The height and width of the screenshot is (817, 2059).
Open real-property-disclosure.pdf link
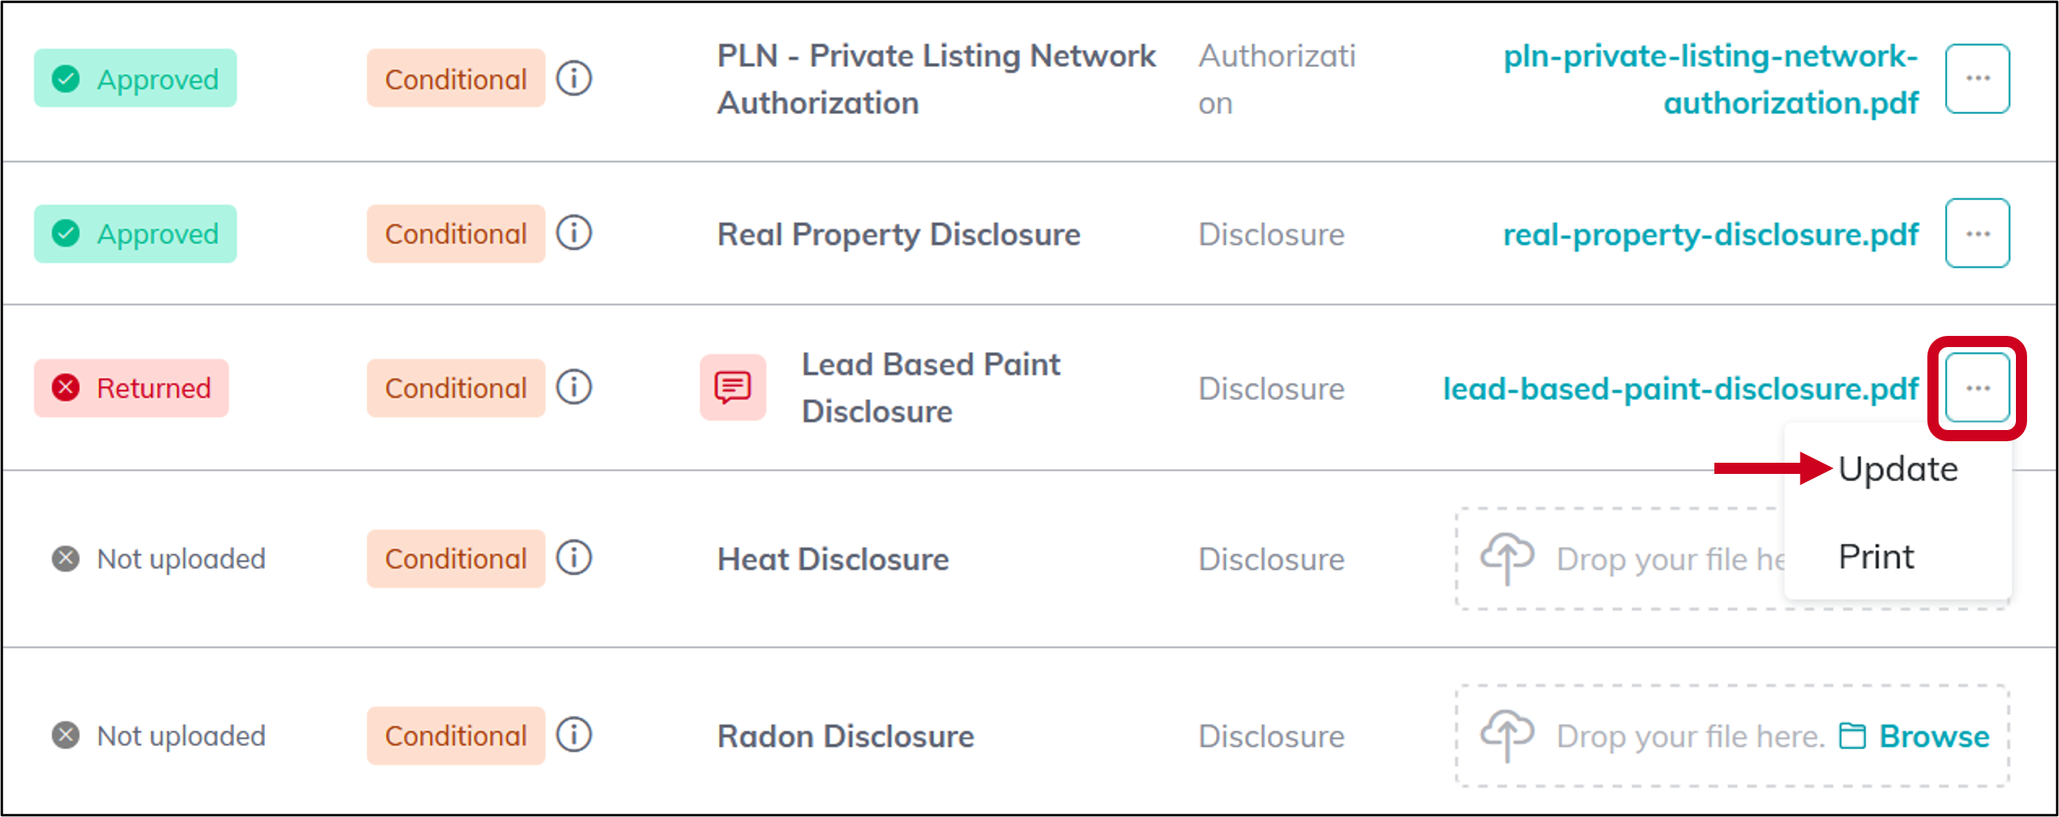(1710, 235)
